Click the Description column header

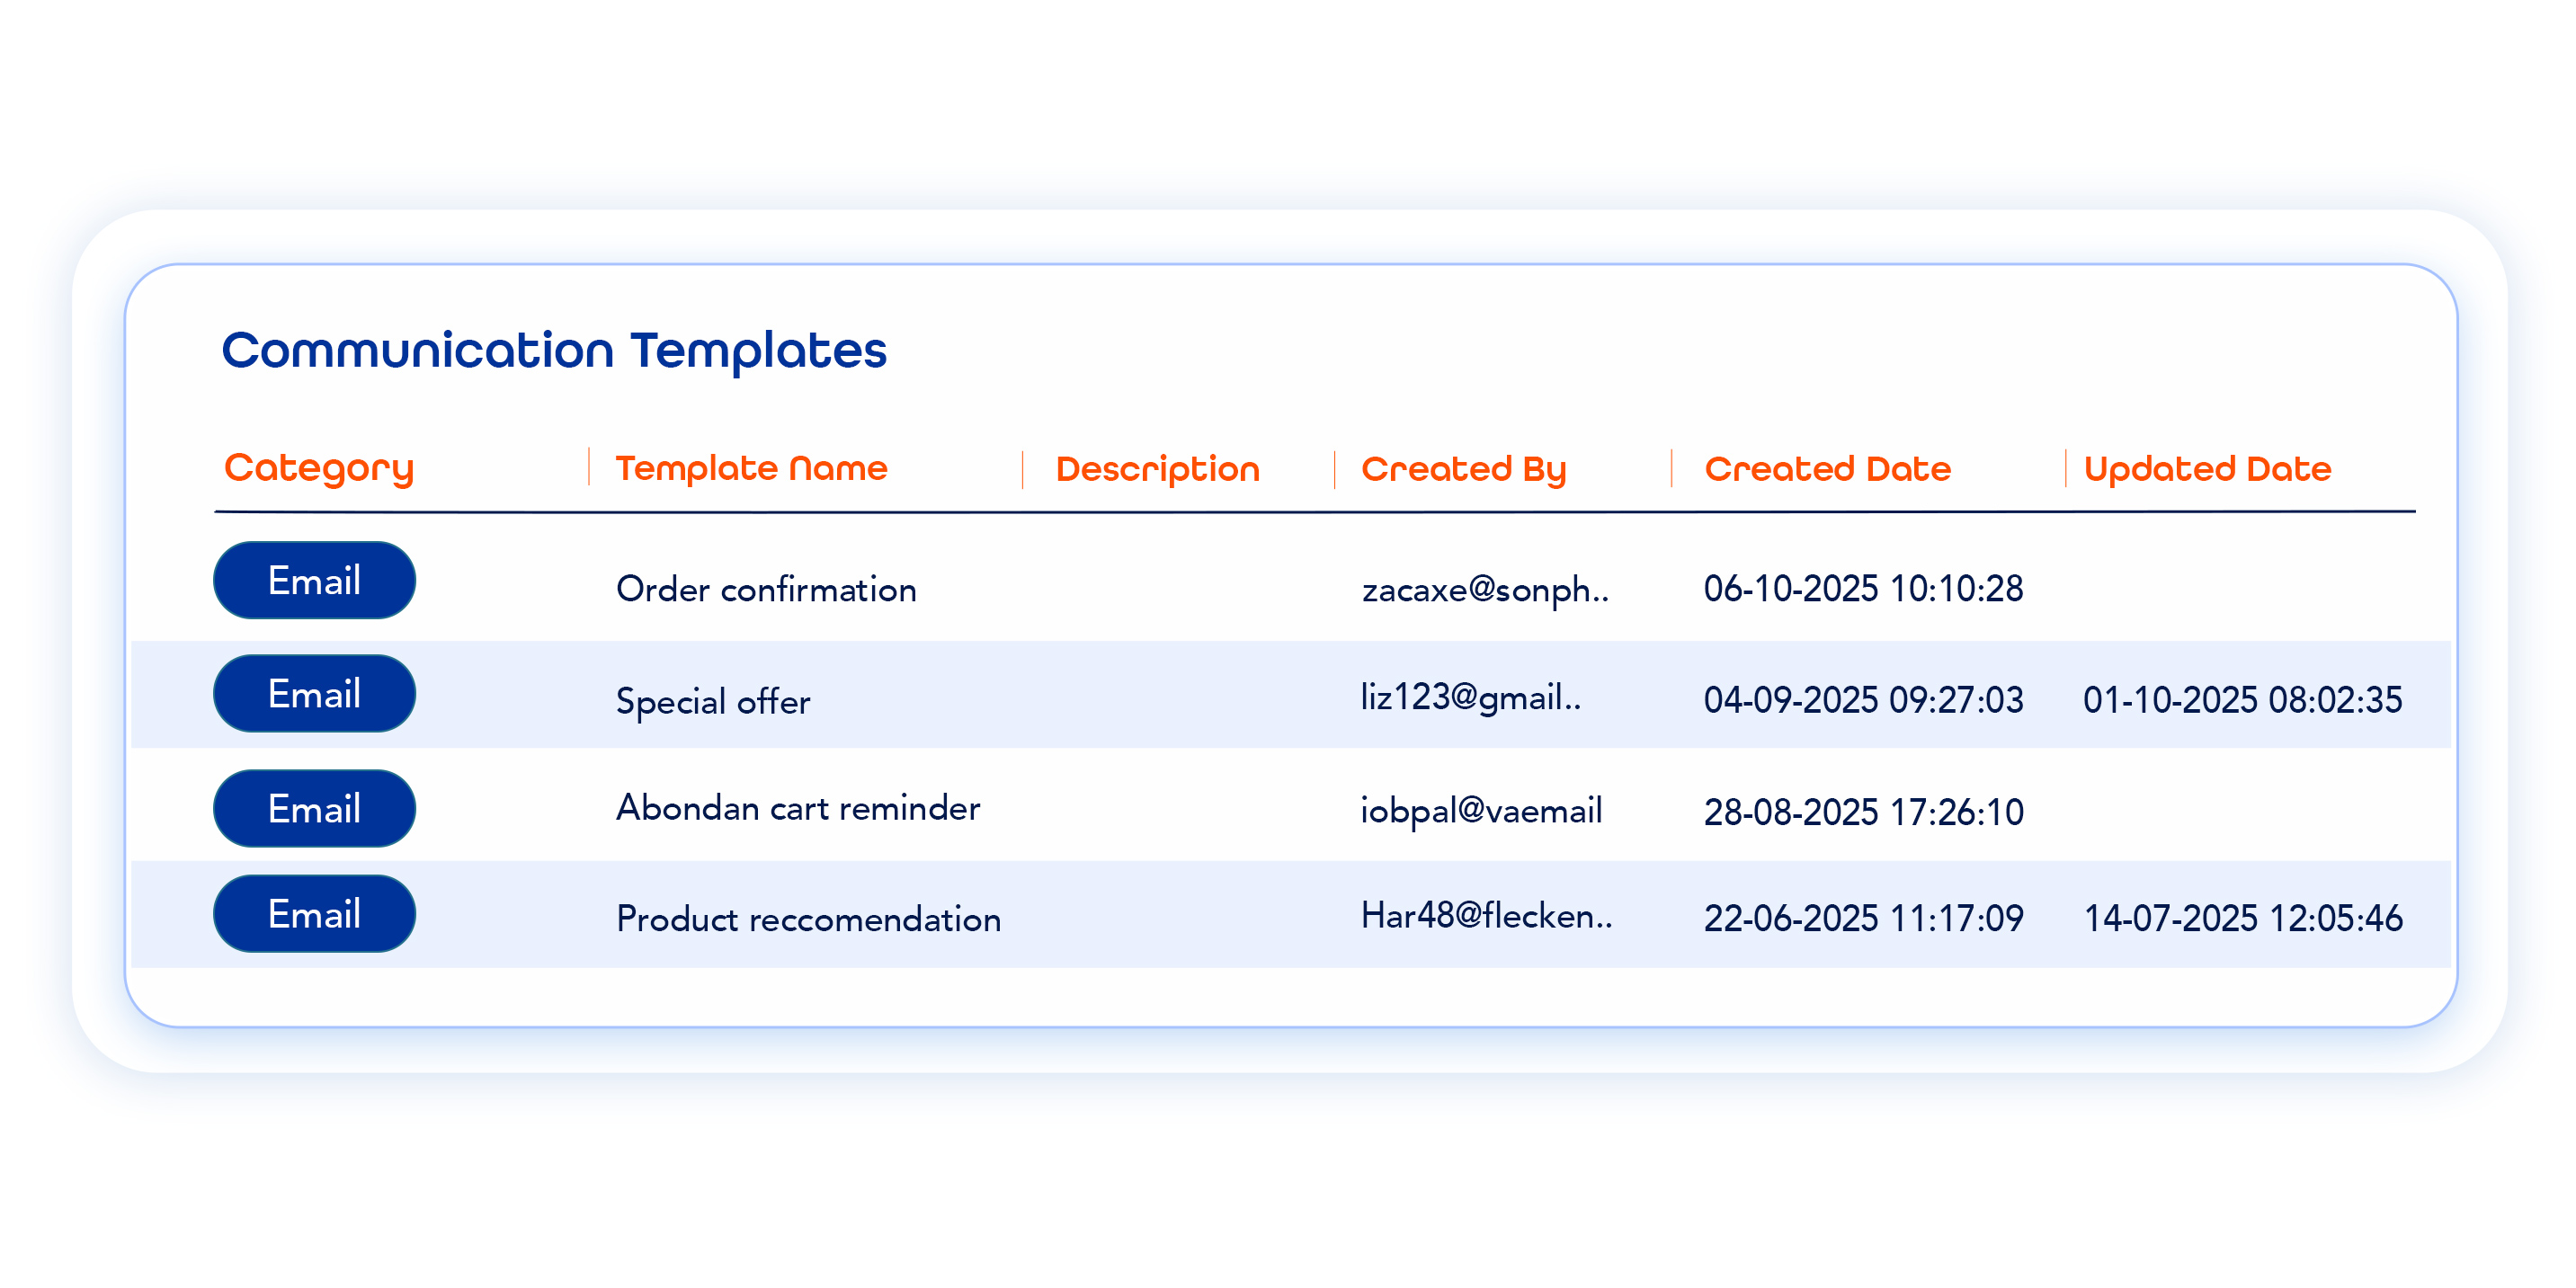click(x=1157, y=469)
